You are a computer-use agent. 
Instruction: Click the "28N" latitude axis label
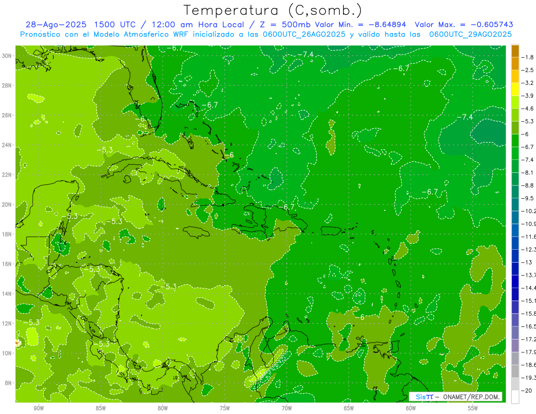click(x=7, y=85)
